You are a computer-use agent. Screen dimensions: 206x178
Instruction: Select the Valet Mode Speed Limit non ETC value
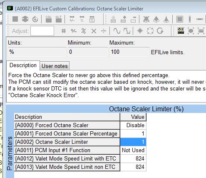click(133, 167)
